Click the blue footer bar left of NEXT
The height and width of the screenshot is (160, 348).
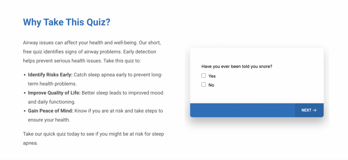point(242,110)
